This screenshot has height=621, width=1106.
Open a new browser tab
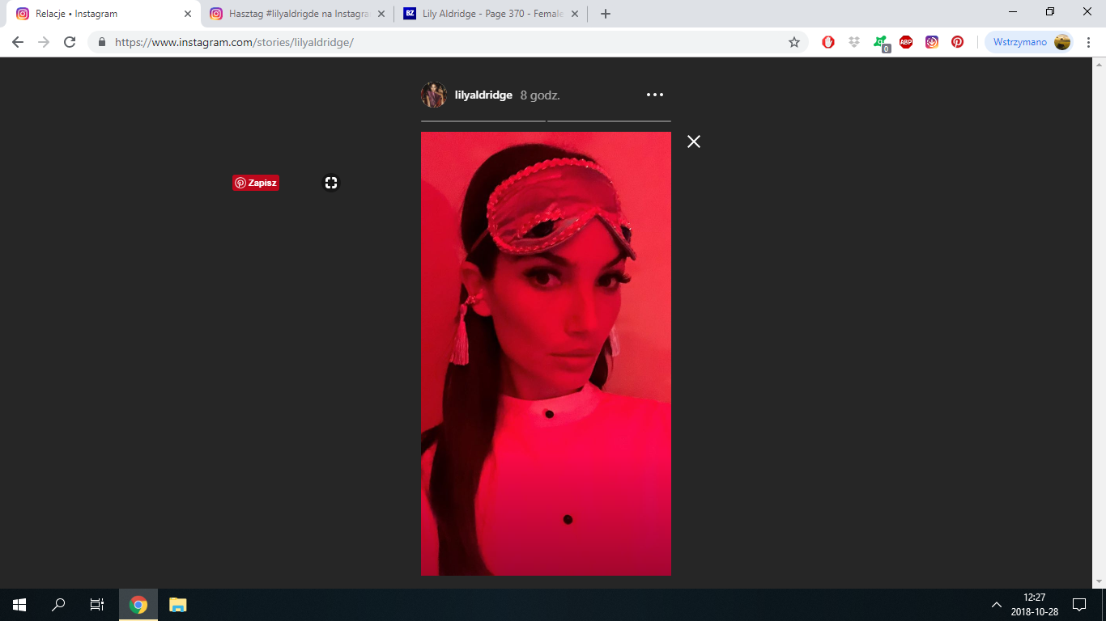[606, 14]
